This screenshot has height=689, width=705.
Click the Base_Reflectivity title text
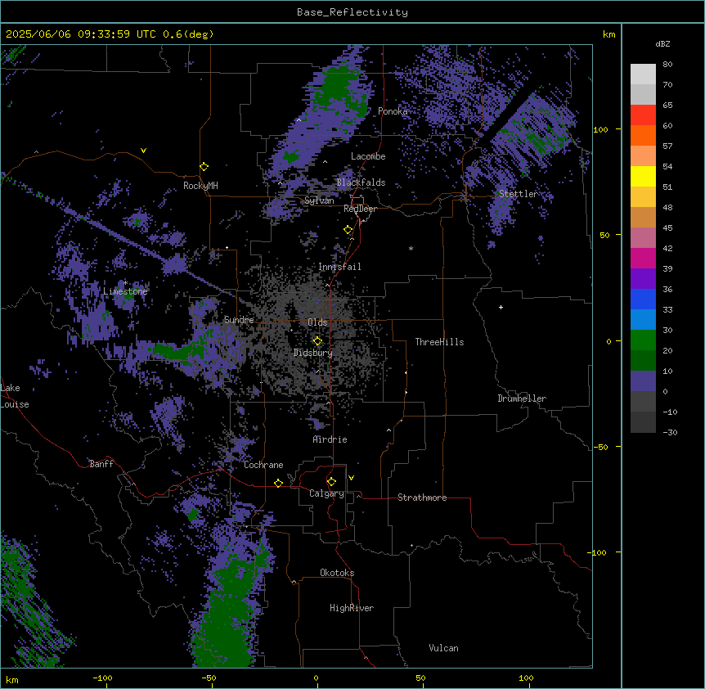(x=352, y=12)
